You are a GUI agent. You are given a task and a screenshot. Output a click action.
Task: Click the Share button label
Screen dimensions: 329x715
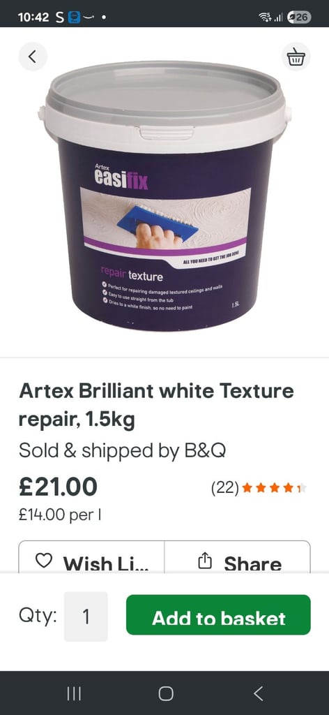point(252,563)
